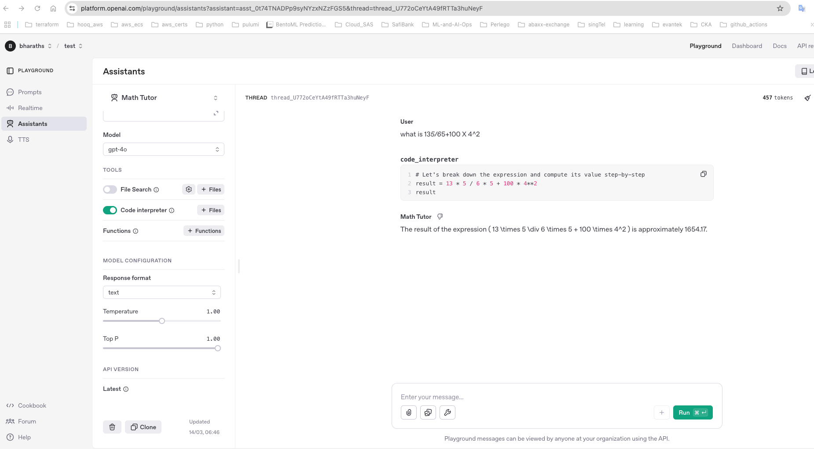Open the Forum link
The height and width of the screenshot is (449, 814).
coord(21,421)
